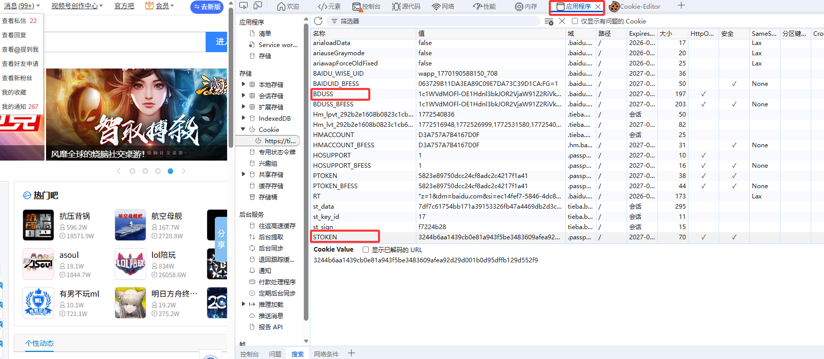Close the 应用程序 tab
Viewport: 824px width, 359px height.
(597, 7)
